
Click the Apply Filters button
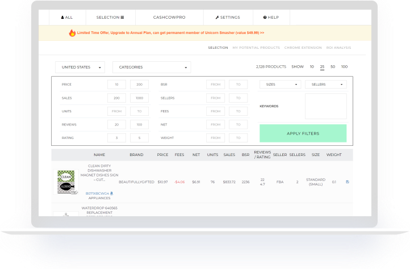(303, 133)
